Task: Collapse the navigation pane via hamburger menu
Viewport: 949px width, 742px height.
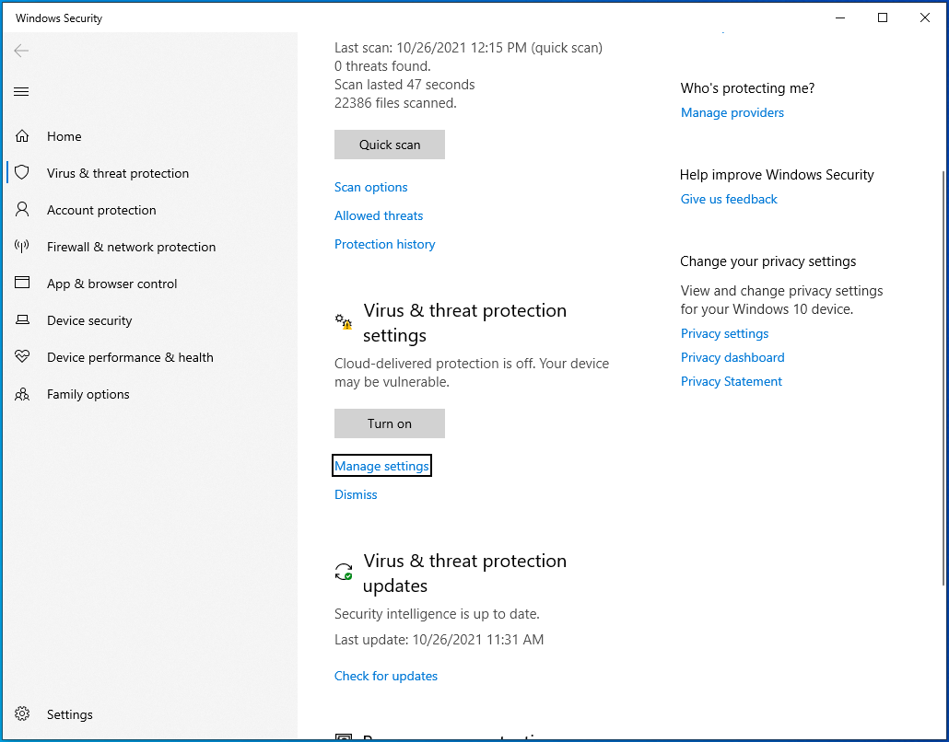Action: 21,91
